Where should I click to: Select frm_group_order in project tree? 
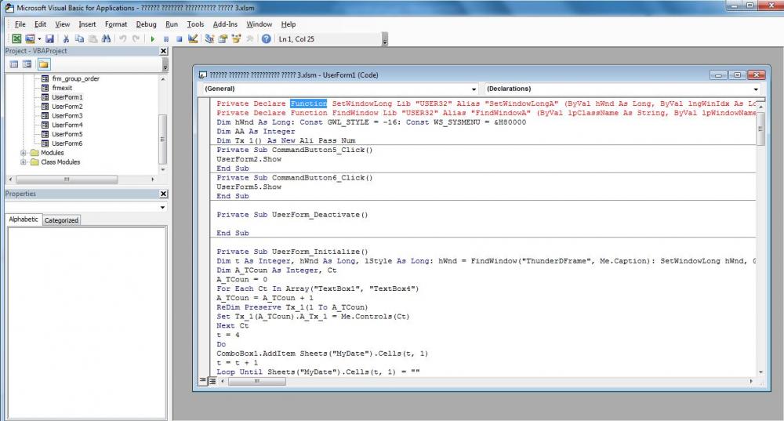tap(75, 78)
